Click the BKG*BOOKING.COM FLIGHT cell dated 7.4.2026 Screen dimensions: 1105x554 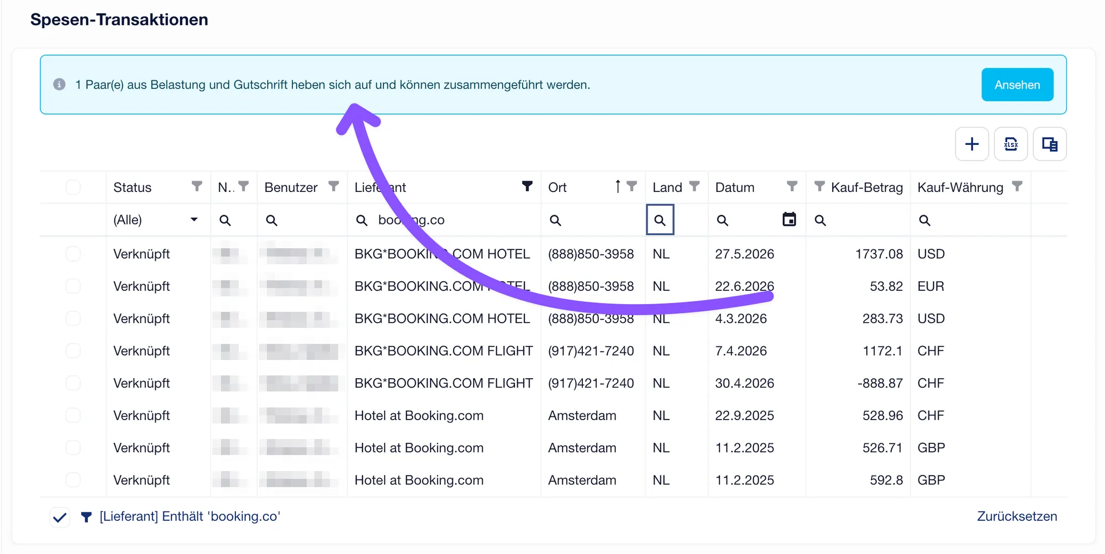click(444, 351)
